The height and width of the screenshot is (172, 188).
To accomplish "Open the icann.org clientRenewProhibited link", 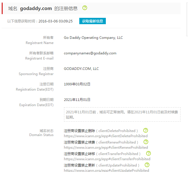I will [106, 148].
